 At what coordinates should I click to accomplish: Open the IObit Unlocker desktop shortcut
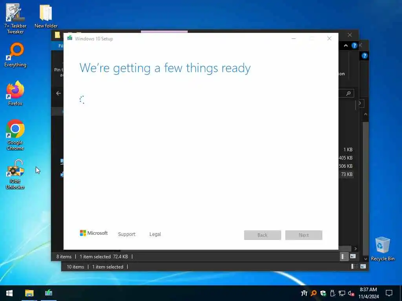pyautogui.click(x=15, y=174)
